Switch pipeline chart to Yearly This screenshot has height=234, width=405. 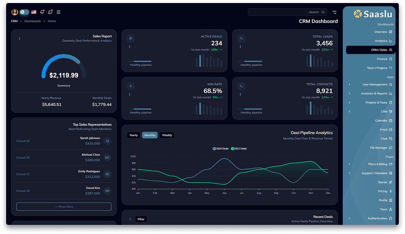[x=134, y=135]
